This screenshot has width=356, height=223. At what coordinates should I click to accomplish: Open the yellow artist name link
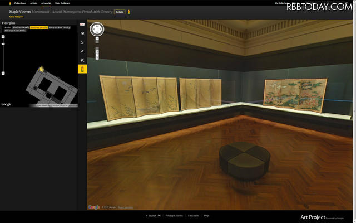(16, 17)
